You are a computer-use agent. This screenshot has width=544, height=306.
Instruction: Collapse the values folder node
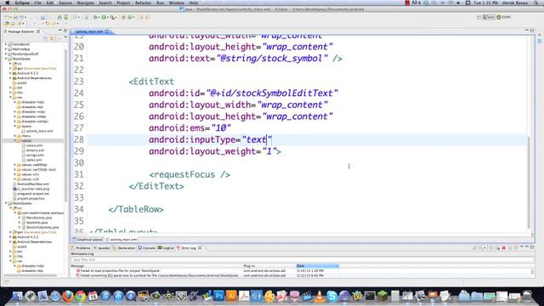point(15,141)
